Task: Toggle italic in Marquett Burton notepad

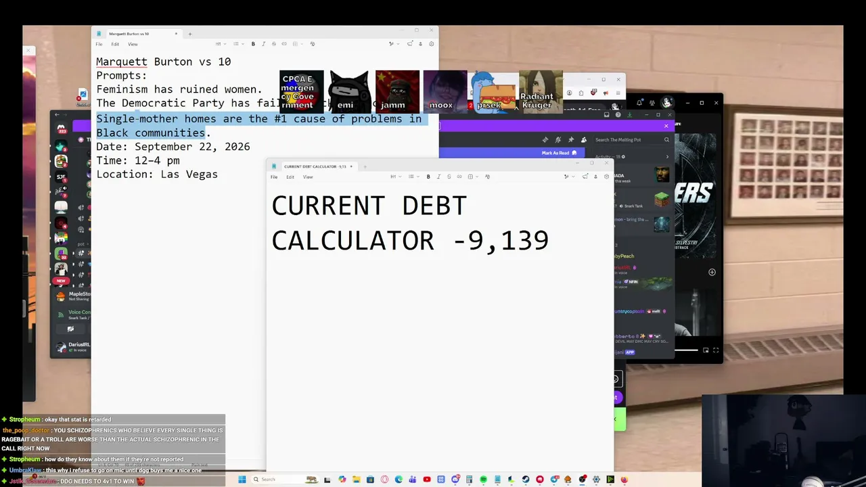Action: pyautogui.click(x=263, y=44)
